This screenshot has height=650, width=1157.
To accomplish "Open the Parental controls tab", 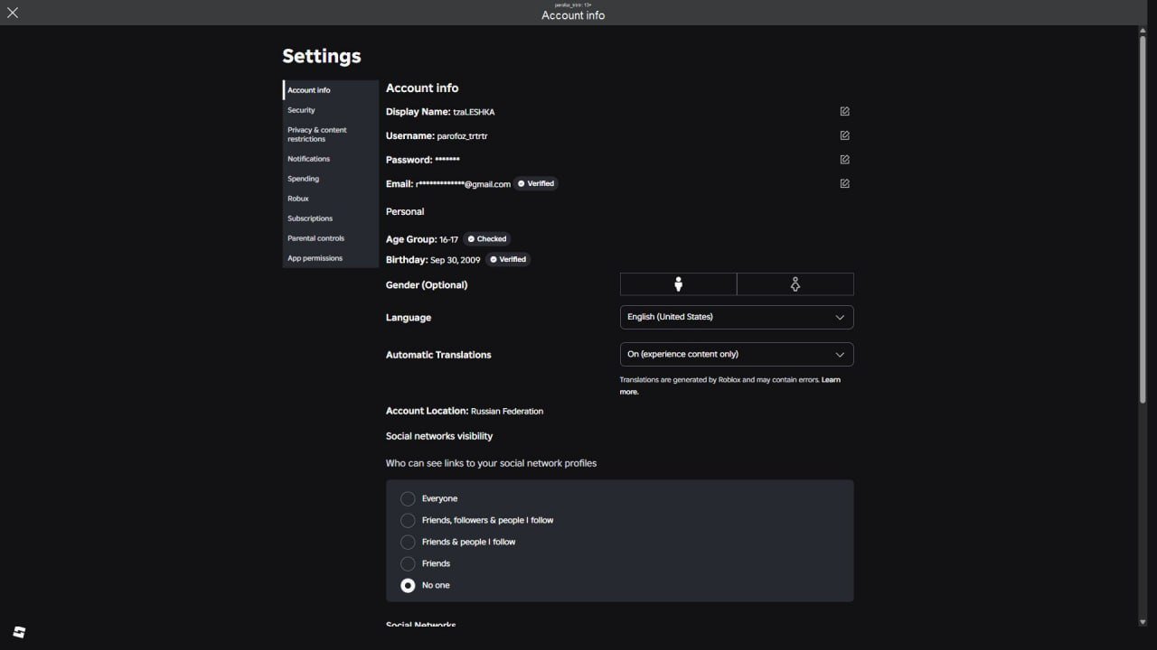I will (x=331, y=238).
